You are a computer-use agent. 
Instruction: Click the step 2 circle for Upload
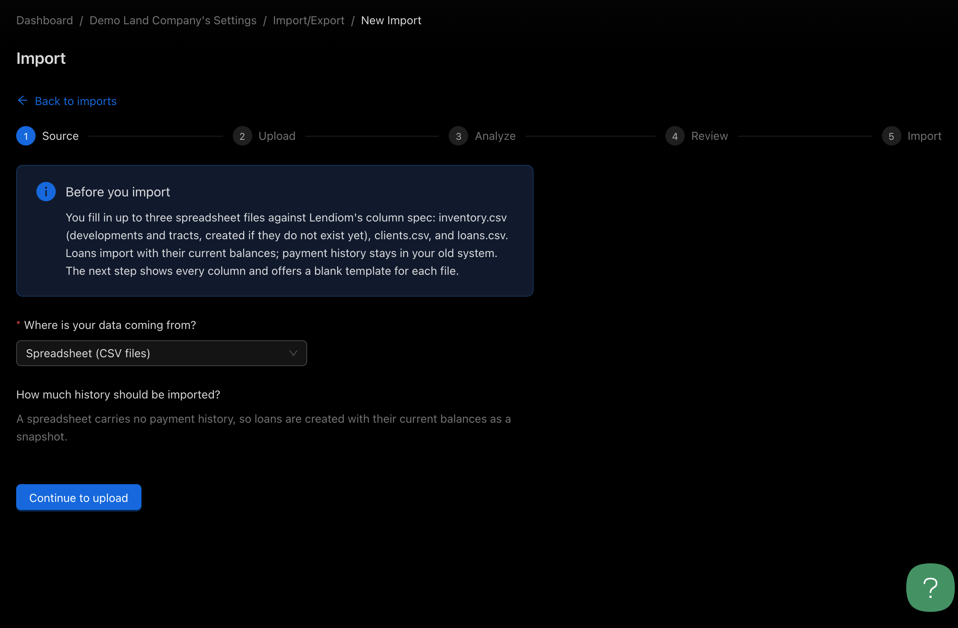pos(242,136)
